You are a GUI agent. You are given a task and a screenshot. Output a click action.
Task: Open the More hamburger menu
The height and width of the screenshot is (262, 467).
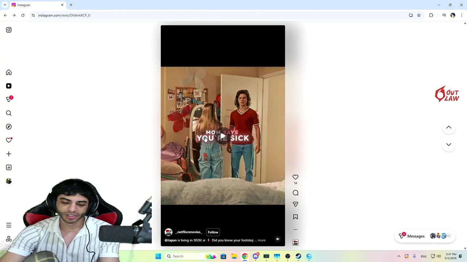[9, 225]
